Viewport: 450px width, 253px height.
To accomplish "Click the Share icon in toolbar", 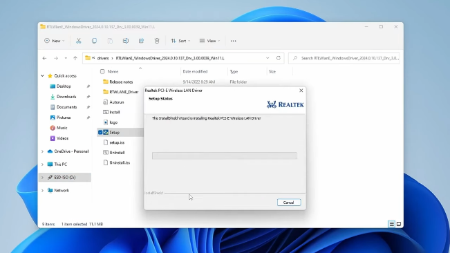I will pos(141,41).
